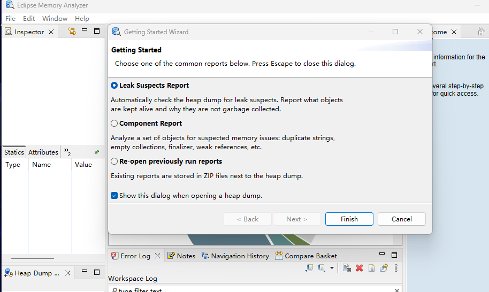Show the hidden Inspector tabs chevron list
The height and width of the screenshot is (292, 489).
(x=67, y=152)
